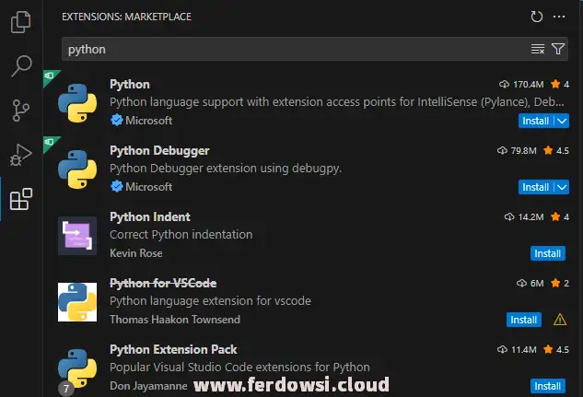The width and height of the screenshot is (583, 397).
Task: Click the download count icon for Python extension
Action: 504,85
